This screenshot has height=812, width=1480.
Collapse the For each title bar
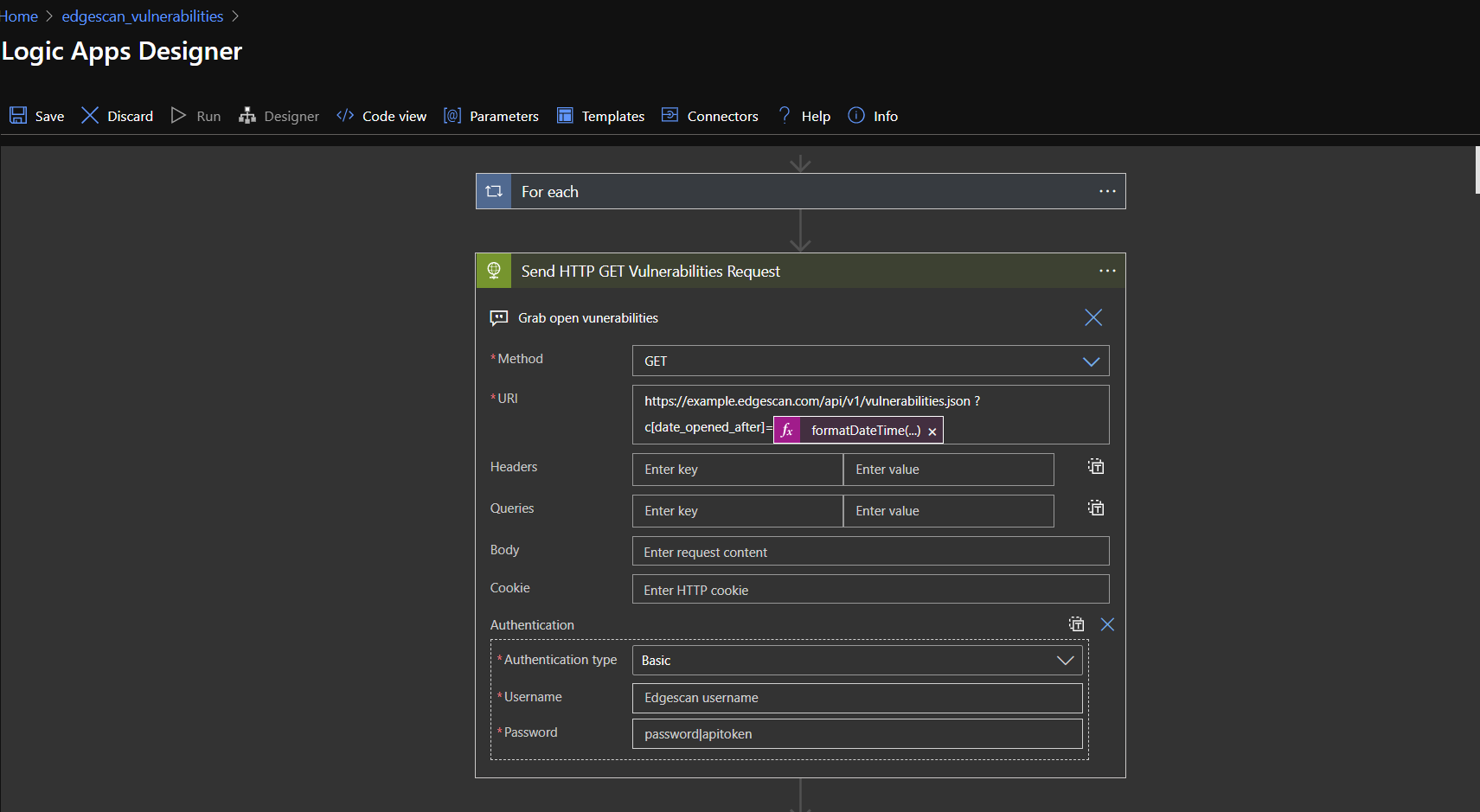coord(801,191)
